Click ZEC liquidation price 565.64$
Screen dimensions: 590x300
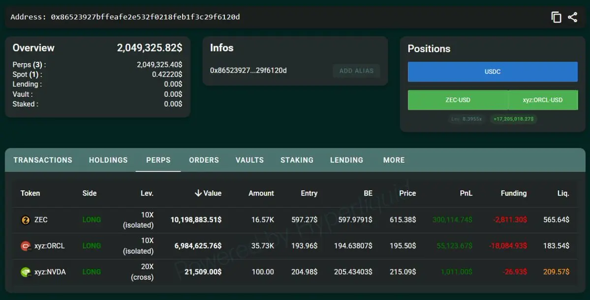[556, 219]
